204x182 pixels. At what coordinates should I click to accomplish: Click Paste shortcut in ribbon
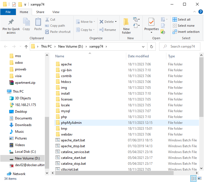[x=58, y=32]
